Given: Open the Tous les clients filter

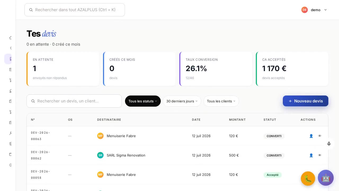Looking at the screenshot, I should point(221,101).
